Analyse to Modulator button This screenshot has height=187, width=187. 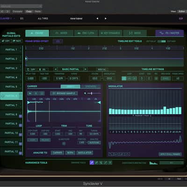click(85, 153)
